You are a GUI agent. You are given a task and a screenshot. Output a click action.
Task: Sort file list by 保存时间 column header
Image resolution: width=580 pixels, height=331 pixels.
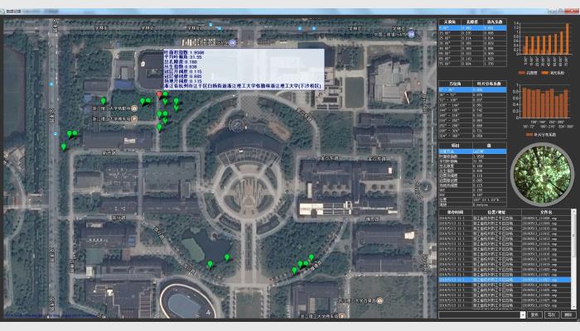453,212
